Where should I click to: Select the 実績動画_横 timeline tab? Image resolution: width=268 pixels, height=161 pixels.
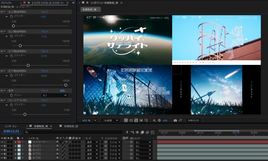tap(41, 126)
